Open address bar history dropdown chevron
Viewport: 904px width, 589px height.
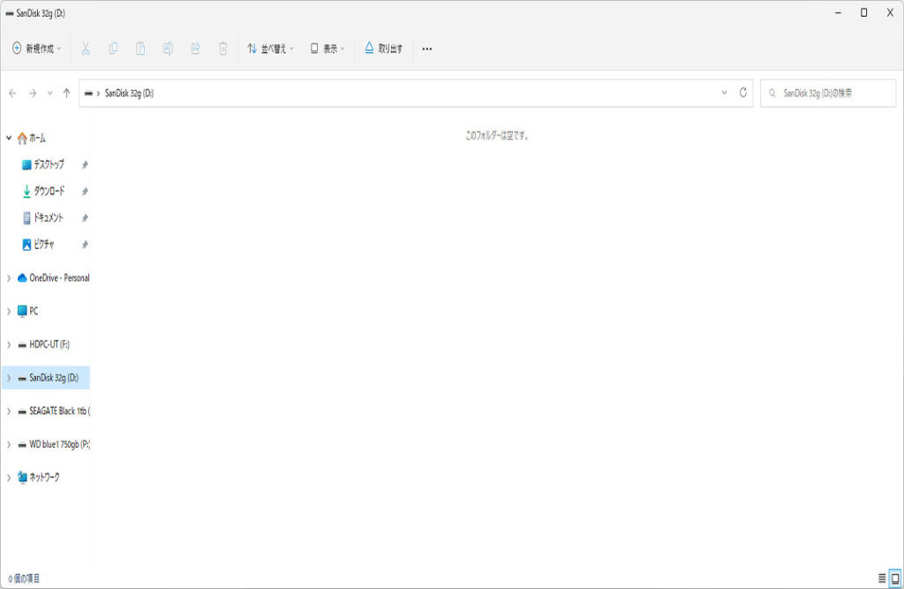[725, 93]
